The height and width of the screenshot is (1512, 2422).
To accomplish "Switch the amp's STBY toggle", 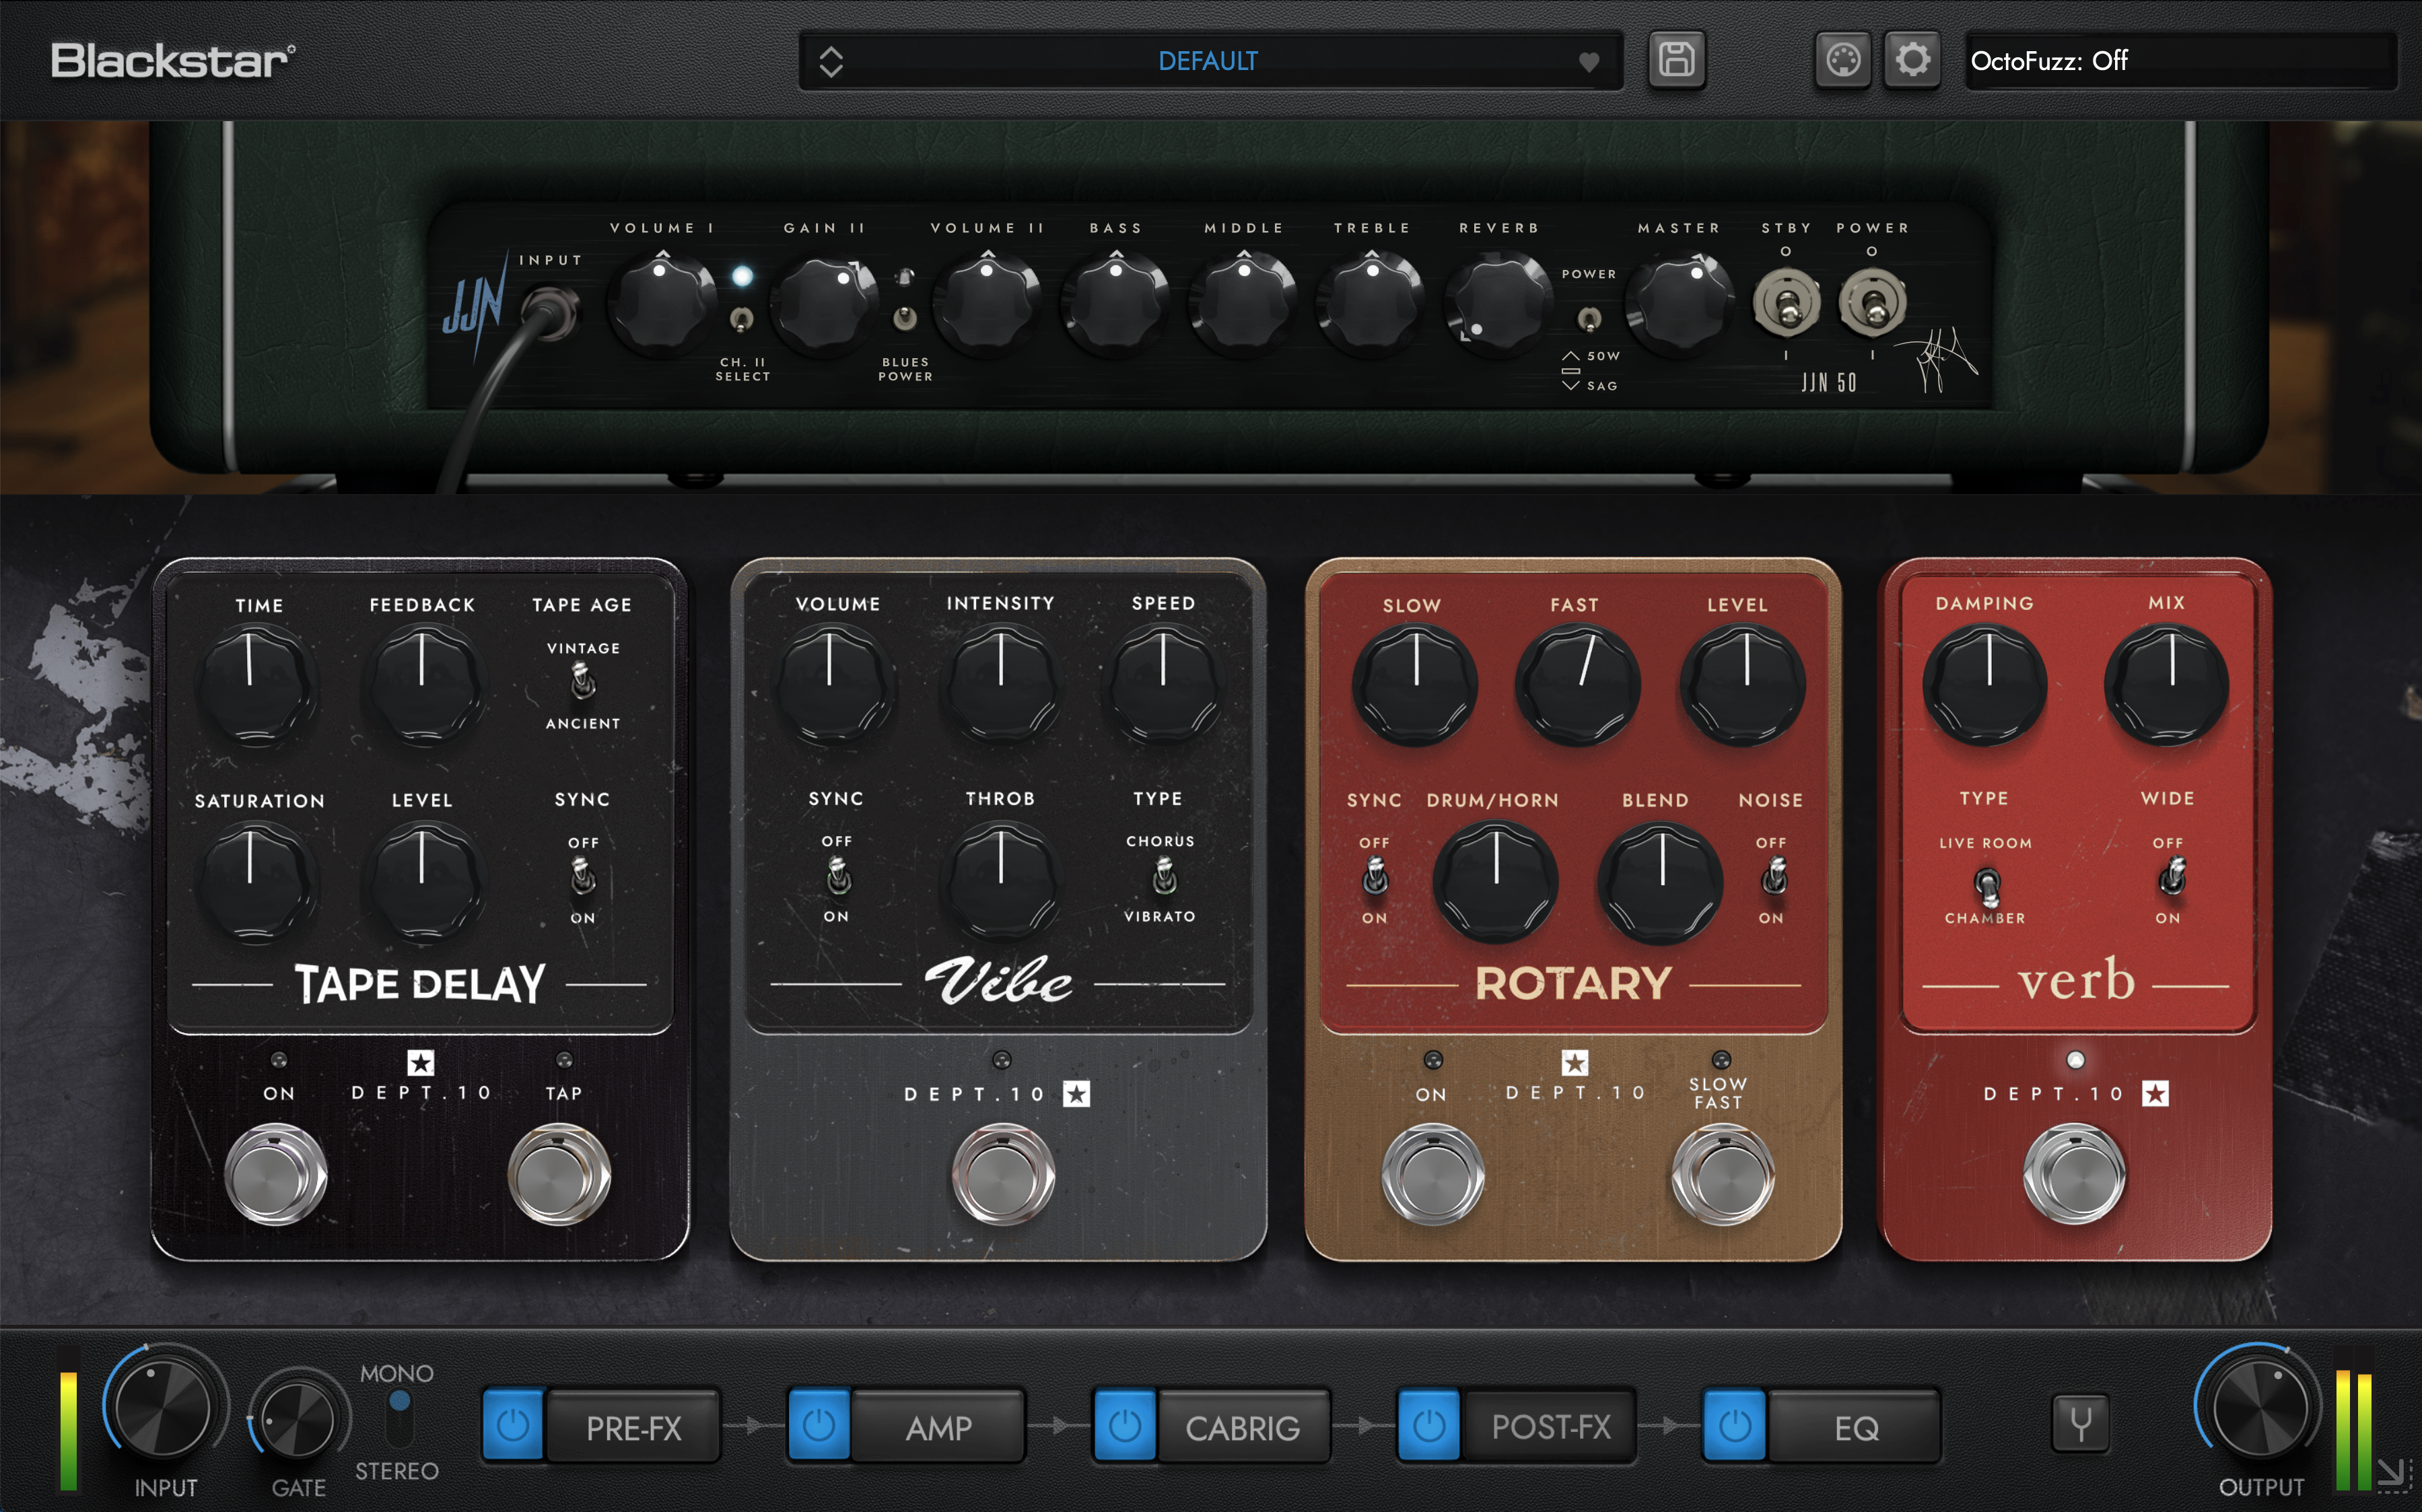I will point(1786,303).
